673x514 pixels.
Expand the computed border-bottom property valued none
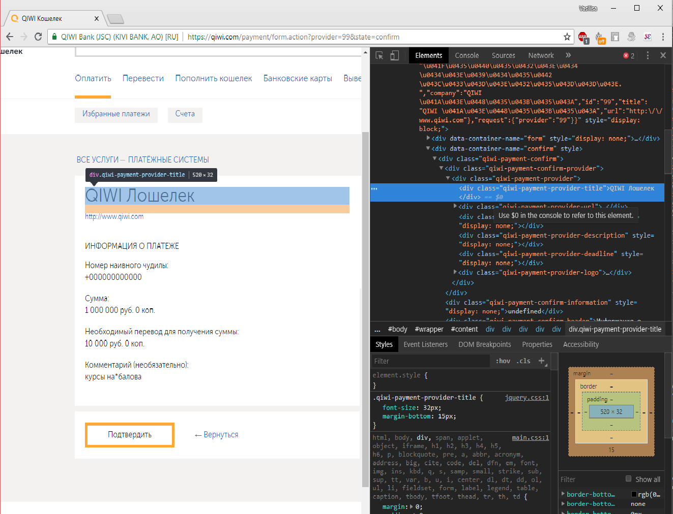coord(563,503)
